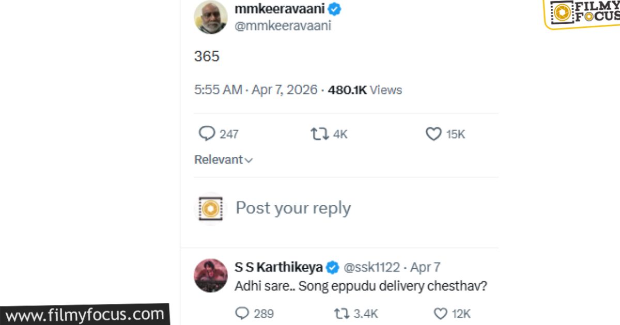Click the retweet icon showing 4K
Screen dimensions: 620x325
pyautogui.click(x=319, y=134)
